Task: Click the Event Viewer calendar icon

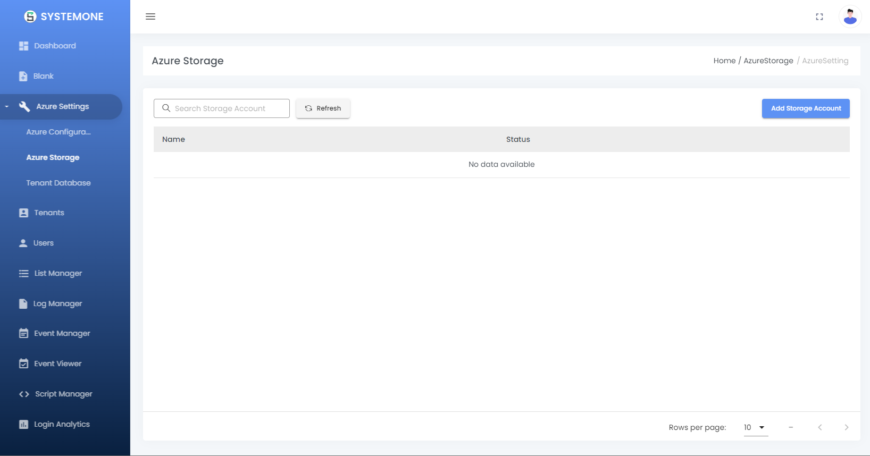Action: pyautogui.click(x=23, y=364)
